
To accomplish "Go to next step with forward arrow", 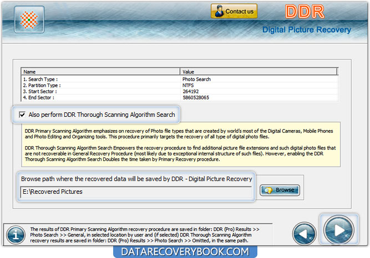I will pyautogui.click(x=339, y=230).
